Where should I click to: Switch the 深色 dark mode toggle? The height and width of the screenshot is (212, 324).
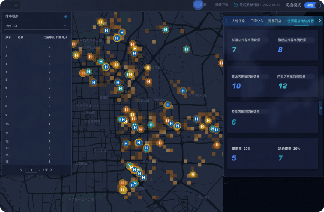[x=312, y=5]
